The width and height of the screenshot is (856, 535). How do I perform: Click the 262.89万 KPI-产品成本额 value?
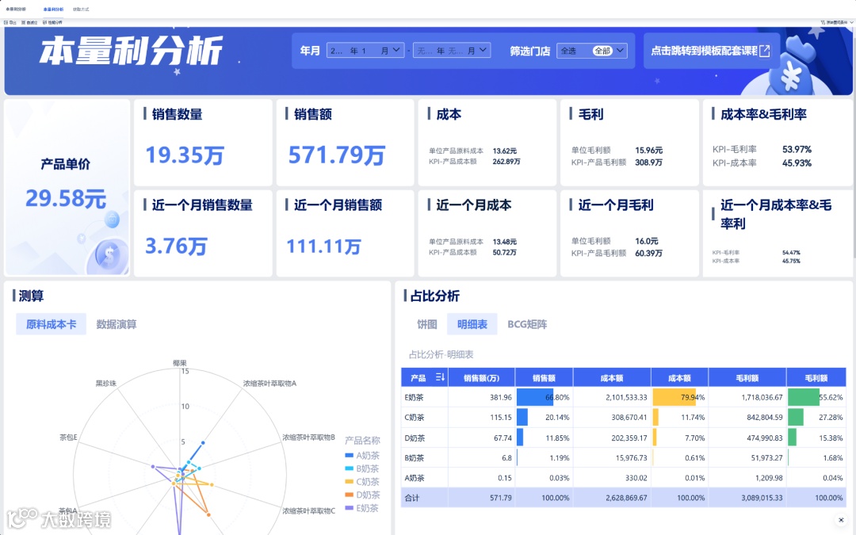point(506,162)
